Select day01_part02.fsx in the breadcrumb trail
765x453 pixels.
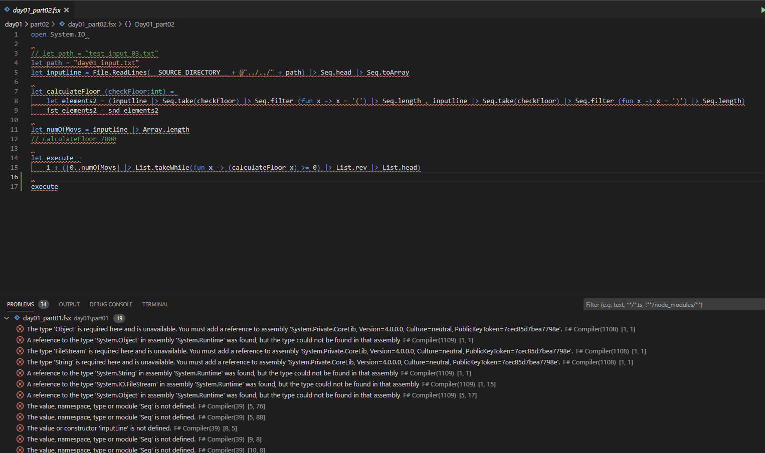[x=92, y=24]
